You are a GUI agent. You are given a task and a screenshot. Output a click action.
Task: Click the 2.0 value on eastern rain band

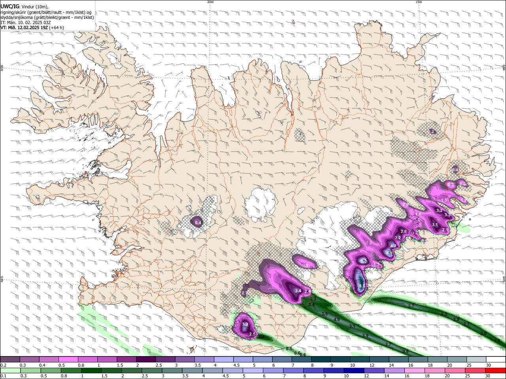coord(483,333)
